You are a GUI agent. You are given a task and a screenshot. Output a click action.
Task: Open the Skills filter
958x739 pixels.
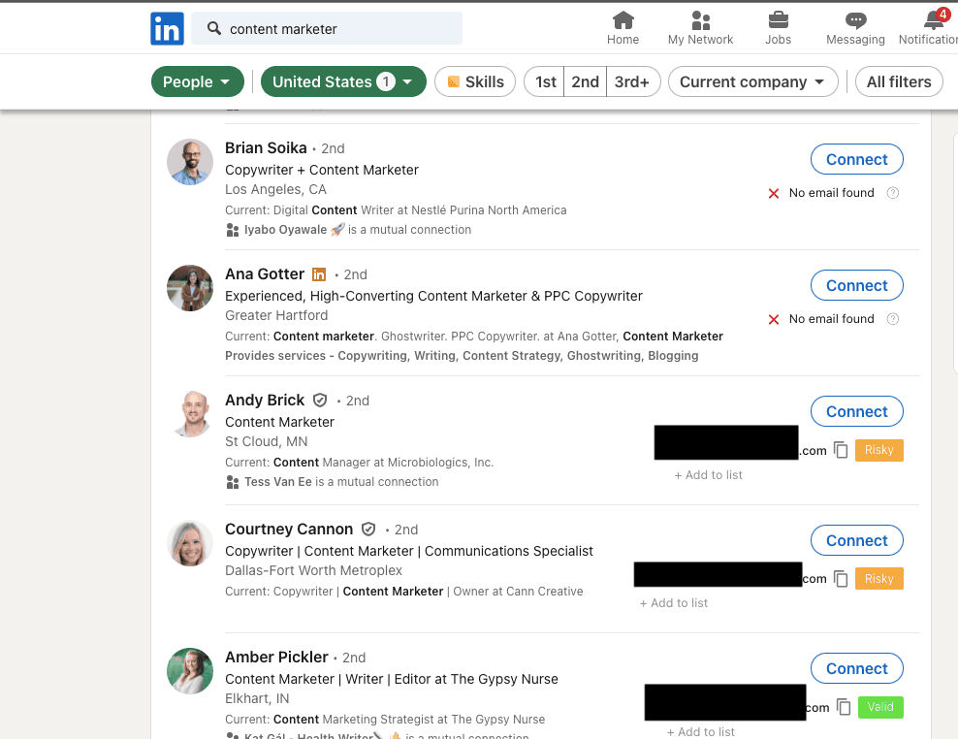tap(475, 81)
